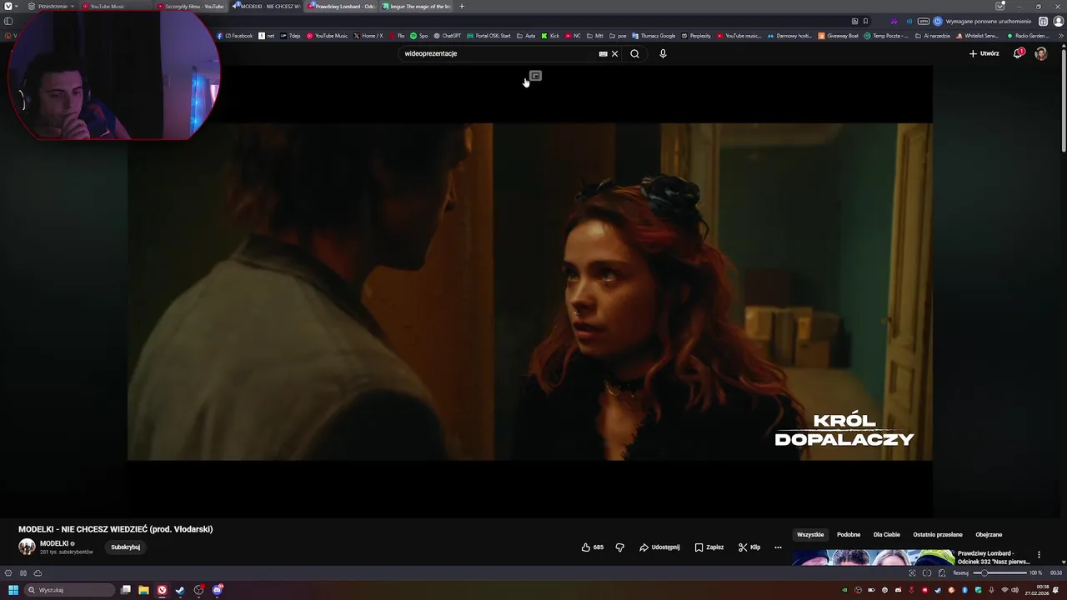Dislike the video with thumbs-down icon
The width and height of the screenshot is (1067, 600).
(619, 547)
